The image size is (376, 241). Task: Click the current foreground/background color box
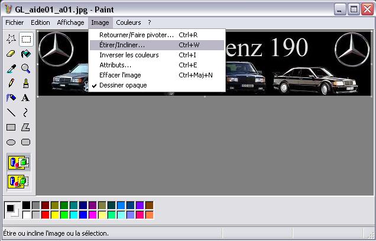(x=12, y=210)
